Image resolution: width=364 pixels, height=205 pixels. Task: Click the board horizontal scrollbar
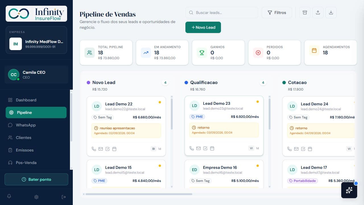pyautogui.click(x=139, y=194)
